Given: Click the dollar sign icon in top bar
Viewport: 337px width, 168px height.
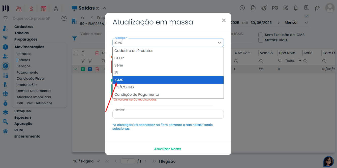Looking at the screenshot, I should point(31,9).
